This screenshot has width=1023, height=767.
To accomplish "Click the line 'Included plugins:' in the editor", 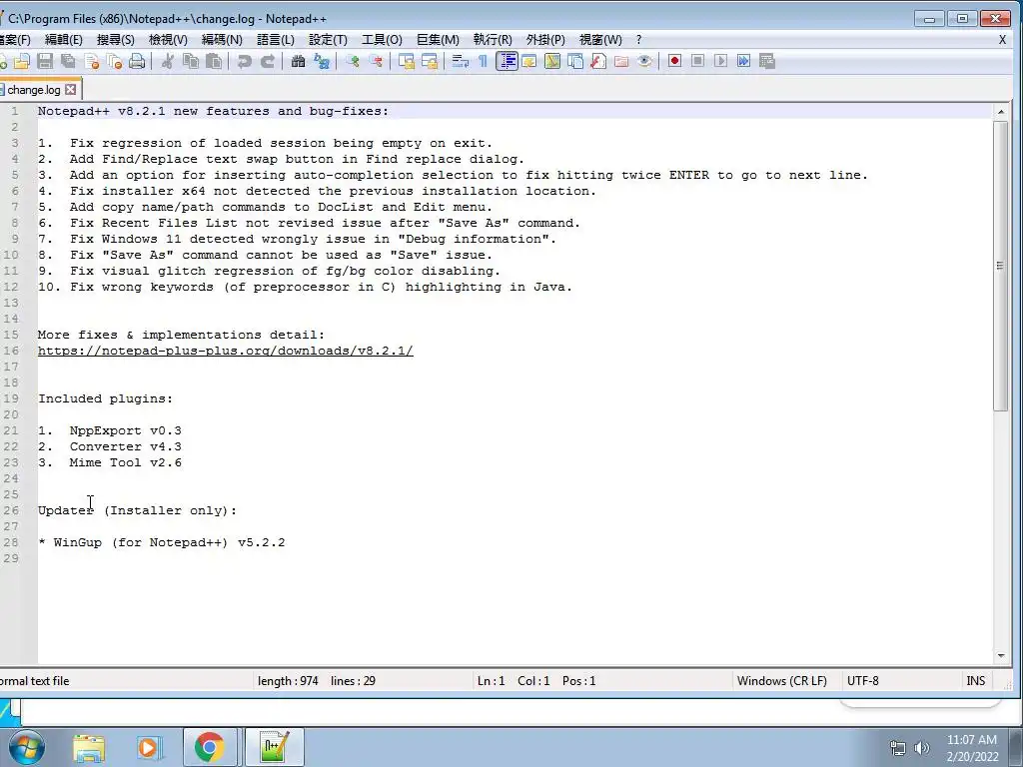I will click(x=105, y=398).
